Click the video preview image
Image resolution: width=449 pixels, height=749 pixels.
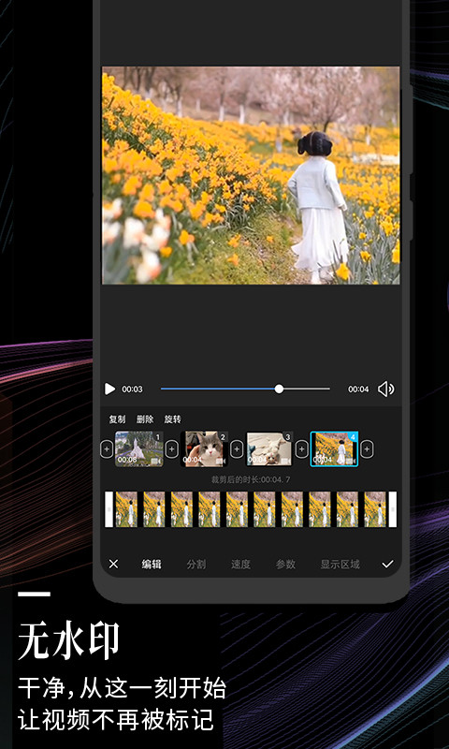pos(251,175)
